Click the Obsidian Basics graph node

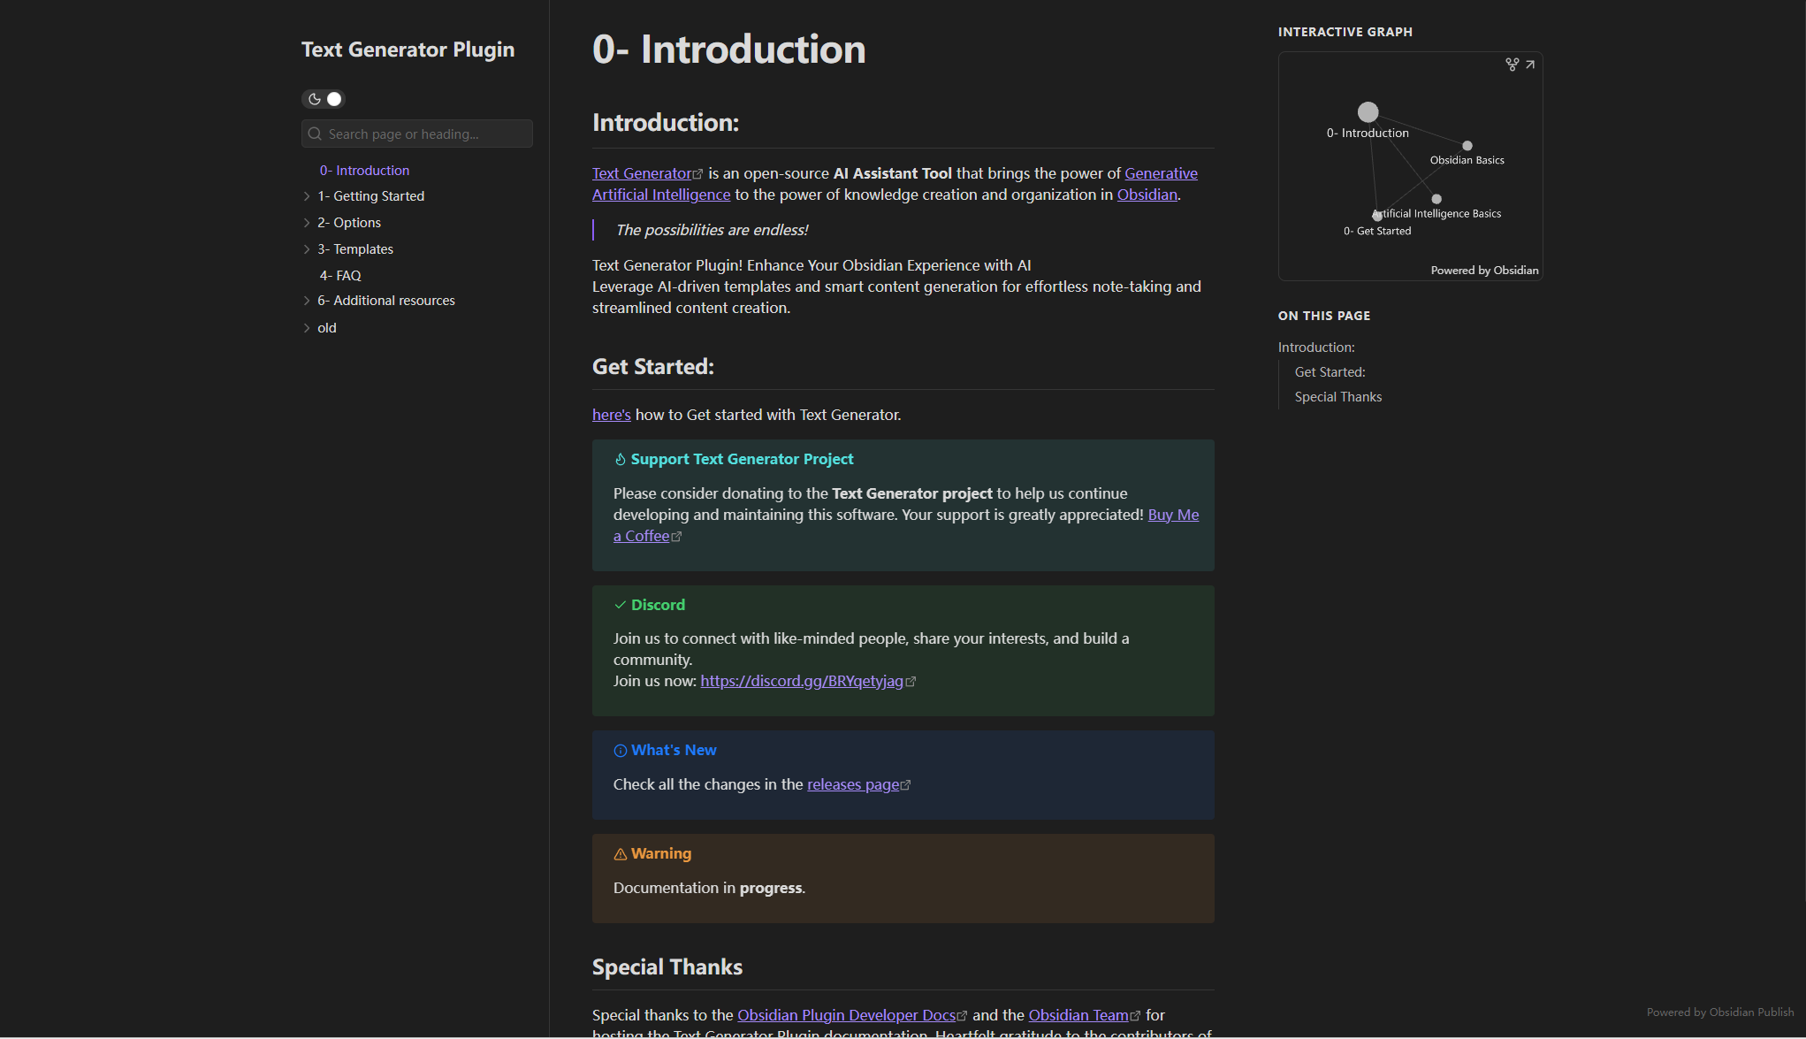coord(1467,146)
